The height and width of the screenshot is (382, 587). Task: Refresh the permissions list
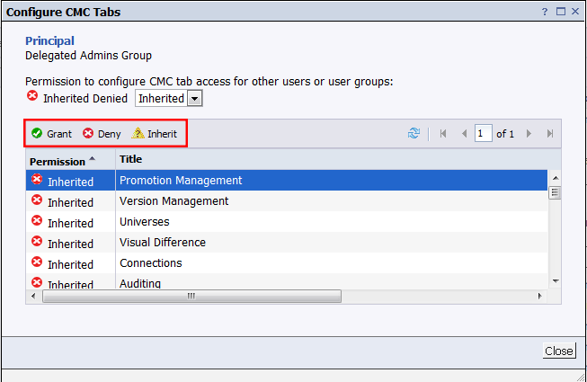(414, 134)
